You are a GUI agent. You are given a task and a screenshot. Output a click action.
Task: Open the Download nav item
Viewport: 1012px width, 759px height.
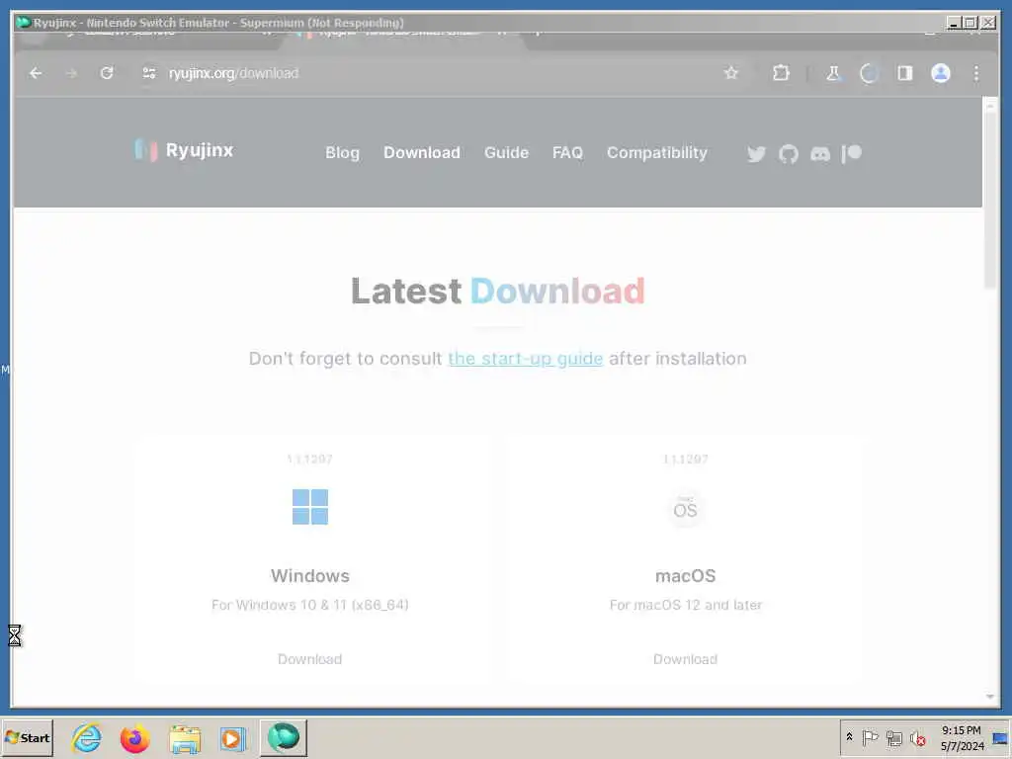tap(421, 153)
